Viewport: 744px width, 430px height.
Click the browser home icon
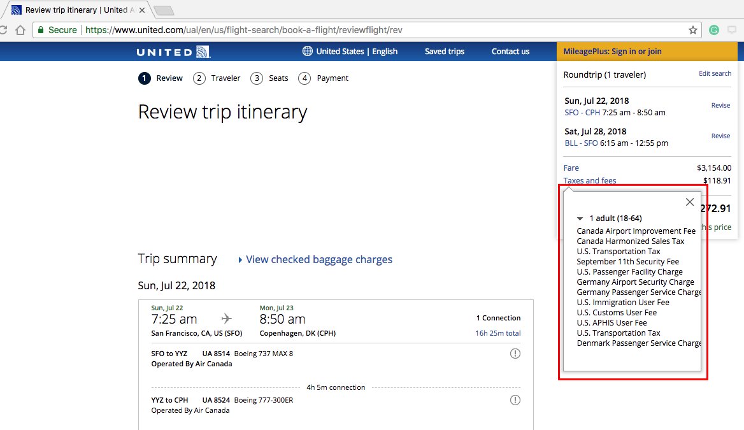click(x=21, y=29)
